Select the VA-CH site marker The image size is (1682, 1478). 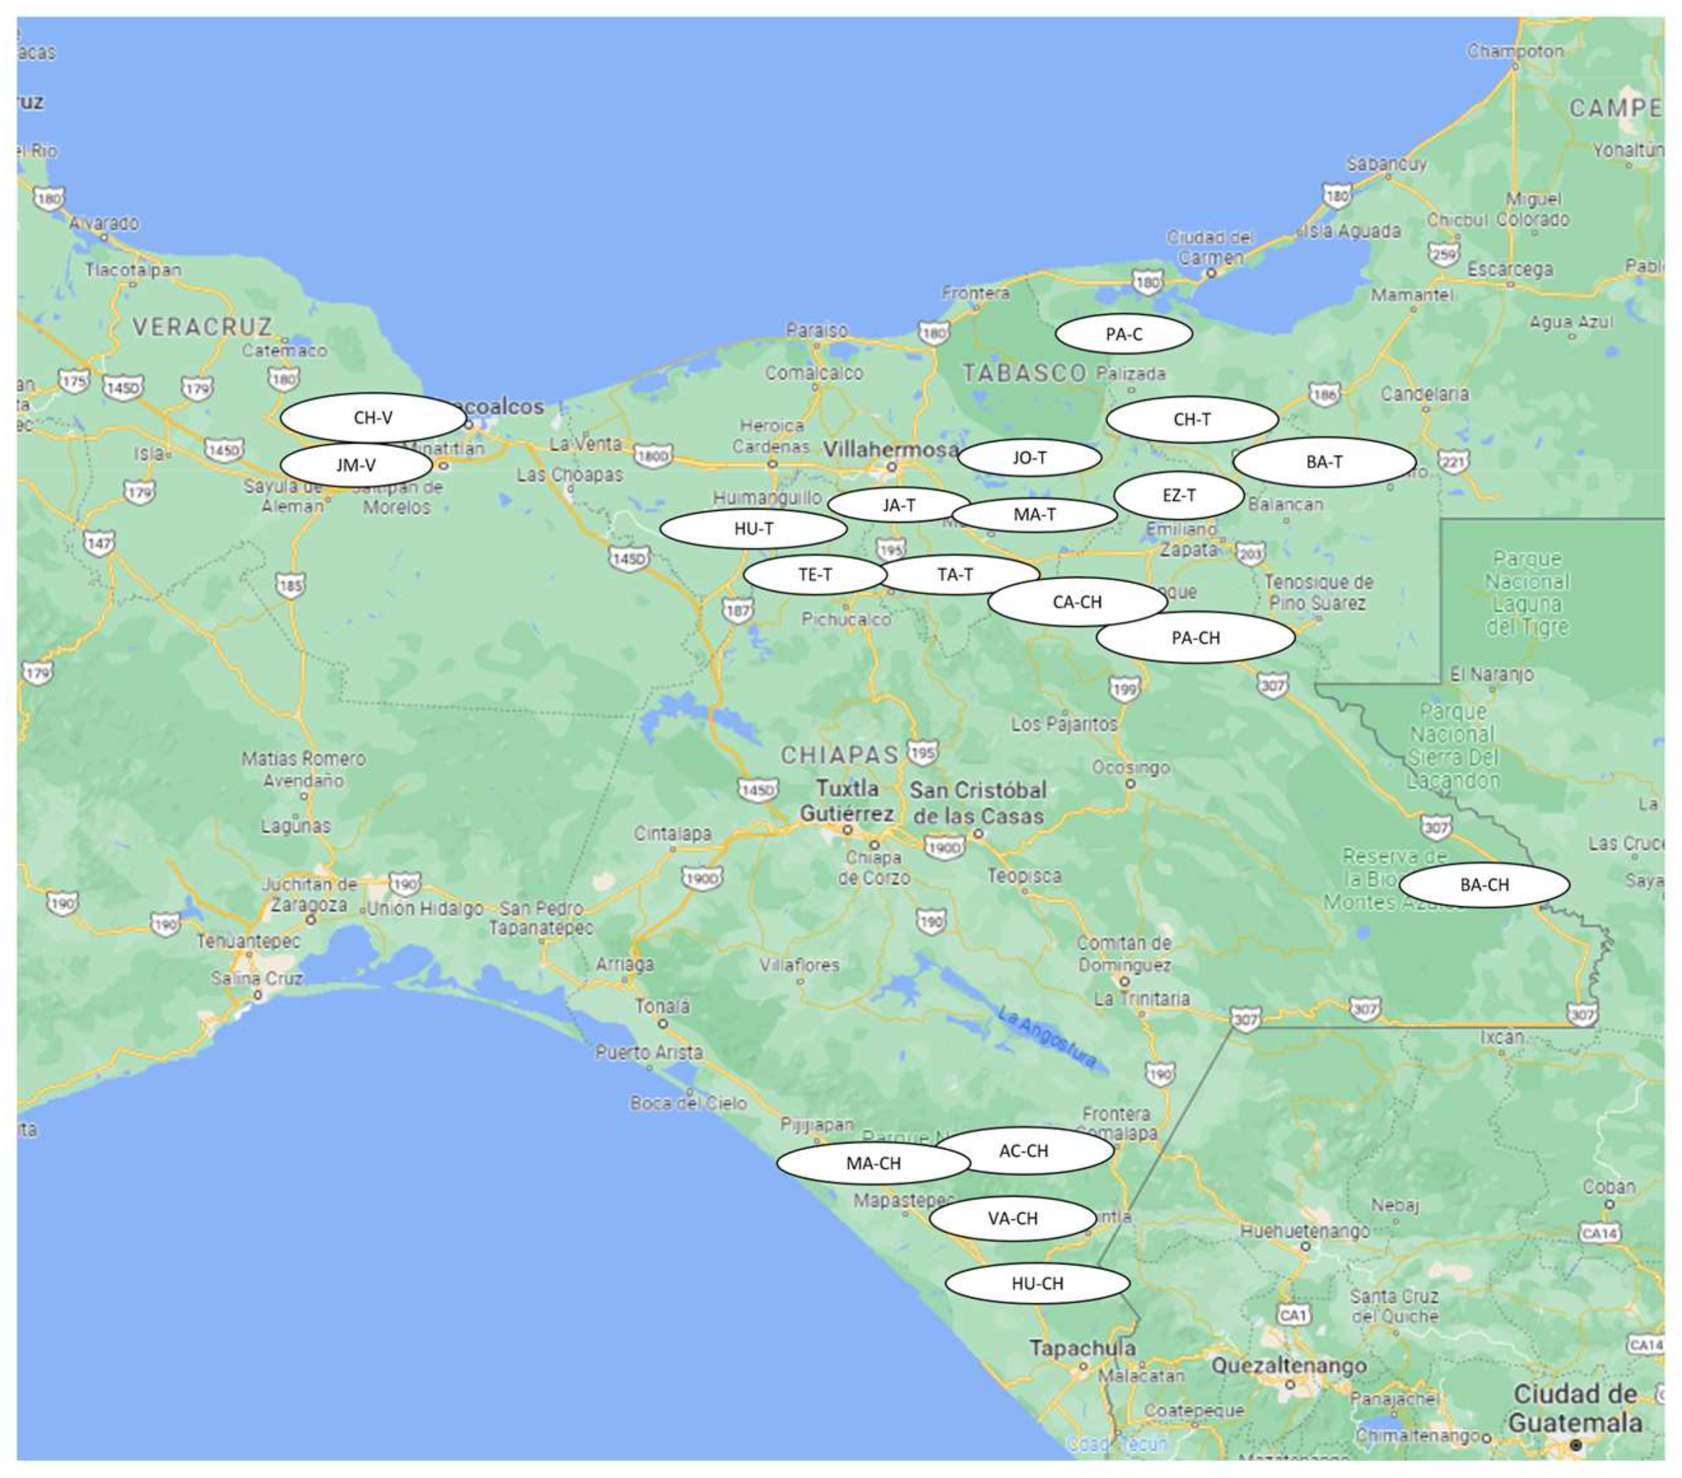[1012, 1218]
